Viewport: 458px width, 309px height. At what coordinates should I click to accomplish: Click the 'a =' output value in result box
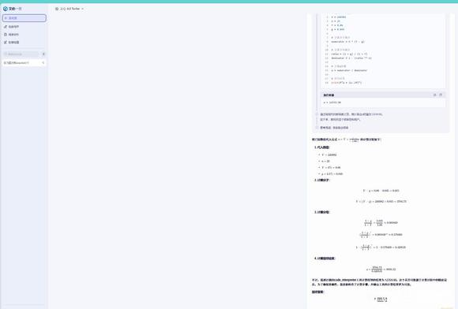pyautogui.click(x=332, y=102)
